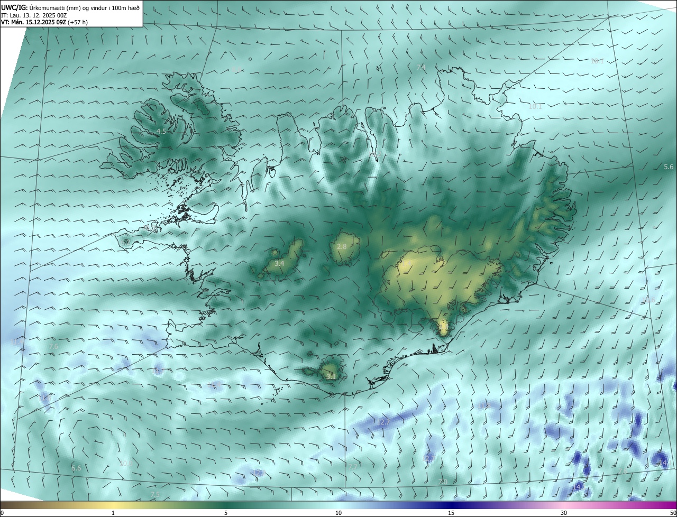Click the colorbar tick label 30
677x517 pixels.
[x=564, y=513]
